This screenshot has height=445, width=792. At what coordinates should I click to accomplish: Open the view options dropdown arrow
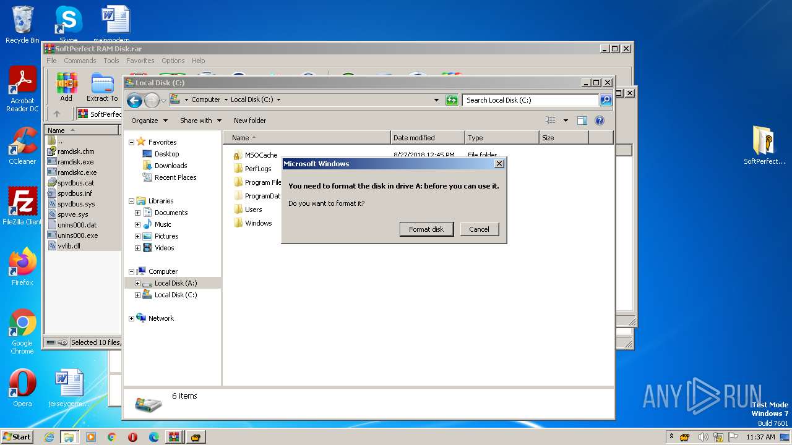565,121
